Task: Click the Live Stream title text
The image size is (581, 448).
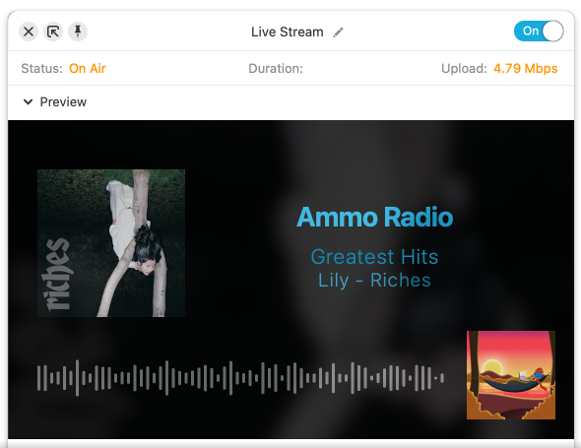Action: click(288, 32)
